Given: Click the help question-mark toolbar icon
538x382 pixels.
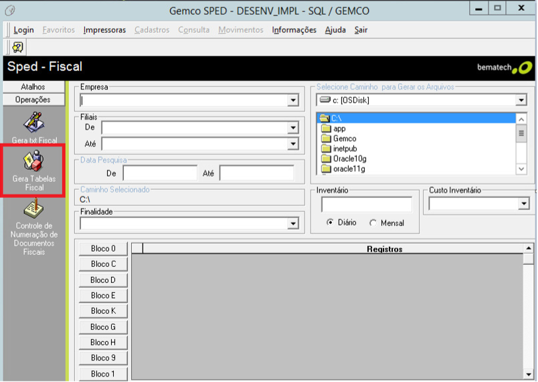Looking at the screenshot, I should 18,47.
